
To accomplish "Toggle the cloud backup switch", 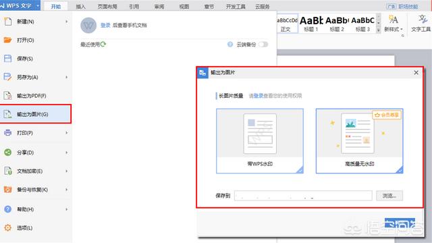I will pyautogui.click(x=263, y=45).
